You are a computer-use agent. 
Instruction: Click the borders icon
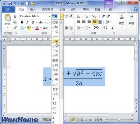86,28
